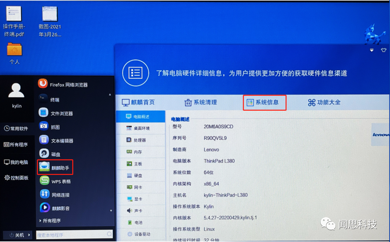Open 我的电脑 from start menu
Viewport: 390px width, 242px height.
click(16, 162)
